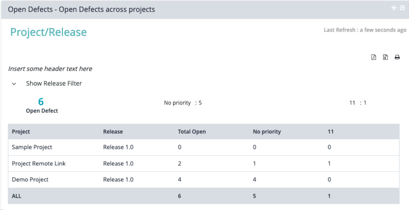Sort by the Total Open column header
409x210 pixels.
click(x=192, y=132)
